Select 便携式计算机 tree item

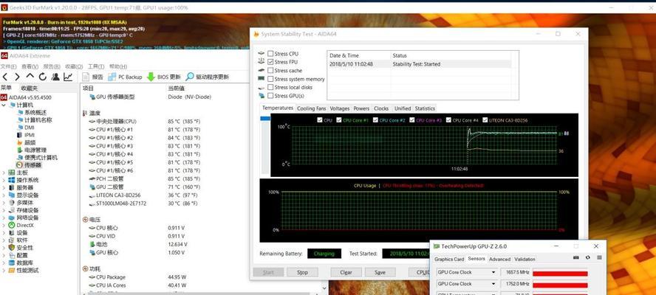click(x=37, y=158)
